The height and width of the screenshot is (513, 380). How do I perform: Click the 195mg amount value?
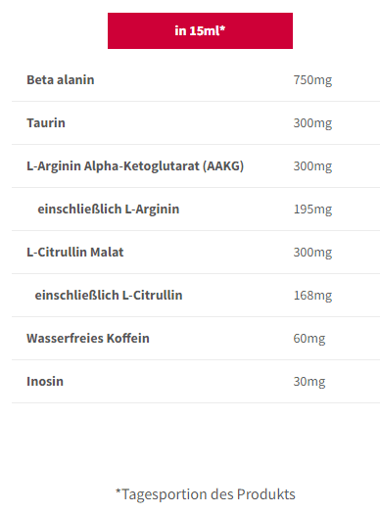[312, 210]
